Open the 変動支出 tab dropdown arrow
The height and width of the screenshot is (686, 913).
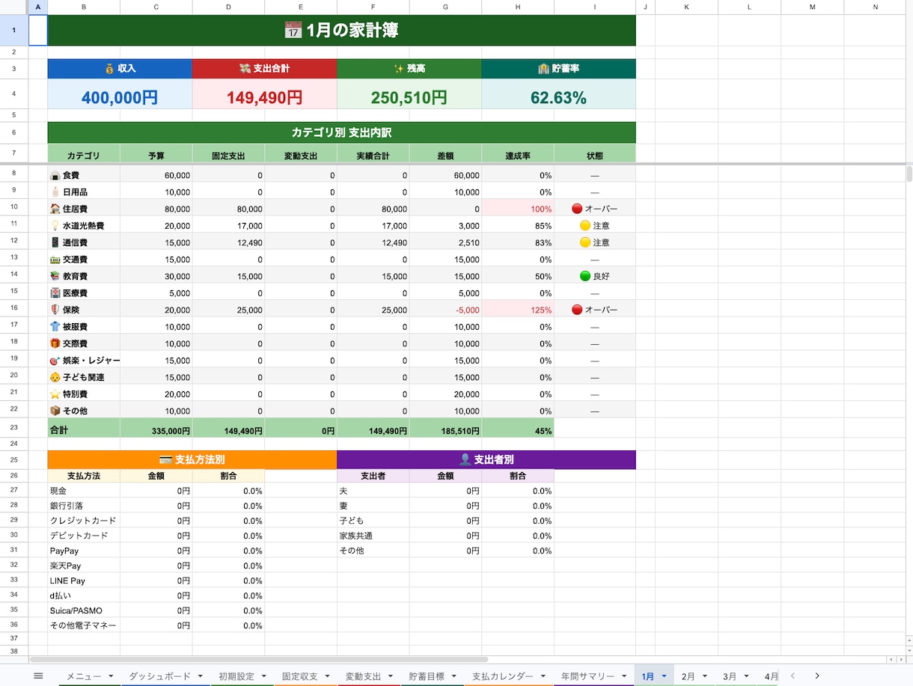[391, 676]
